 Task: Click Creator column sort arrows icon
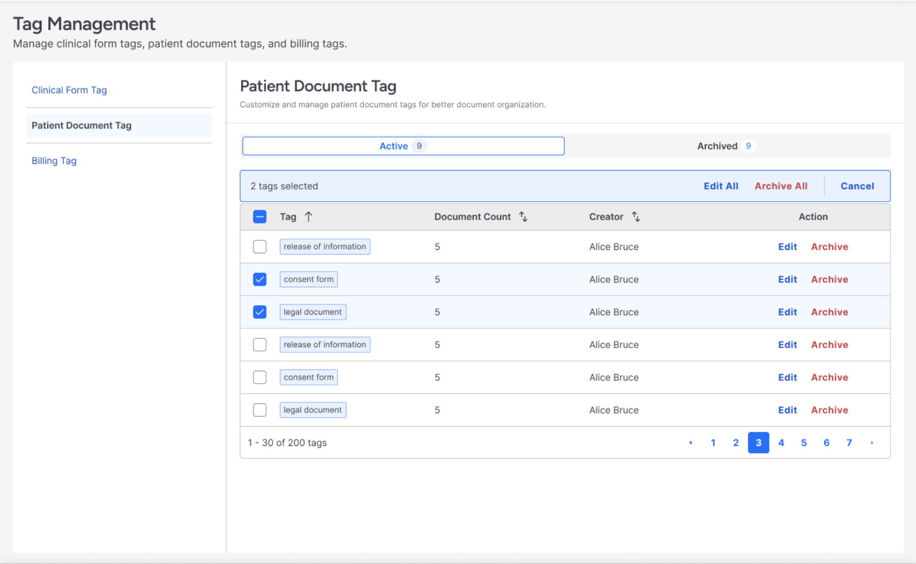636,217
